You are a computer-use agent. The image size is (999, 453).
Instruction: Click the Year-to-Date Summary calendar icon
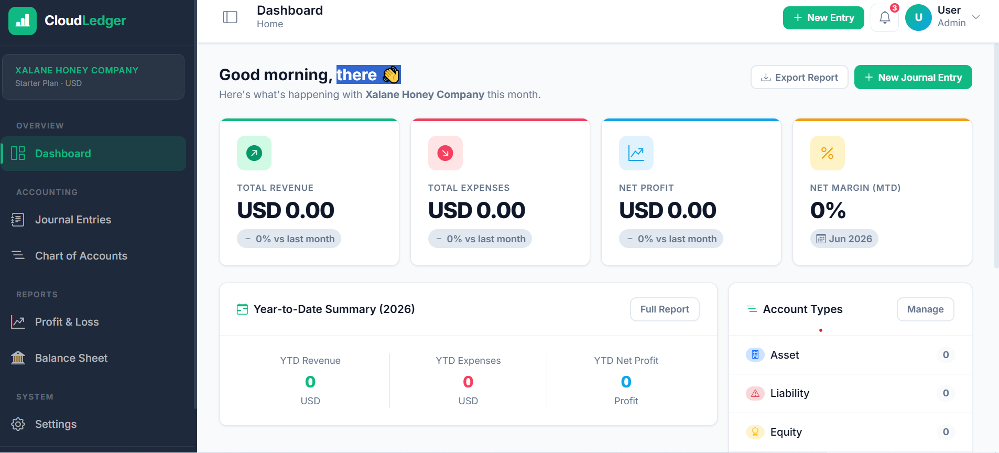pyautogui.click(x=242, y=309)
